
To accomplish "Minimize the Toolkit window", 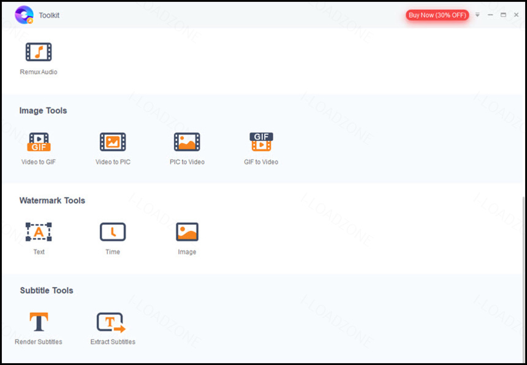I will coord(490,15).
